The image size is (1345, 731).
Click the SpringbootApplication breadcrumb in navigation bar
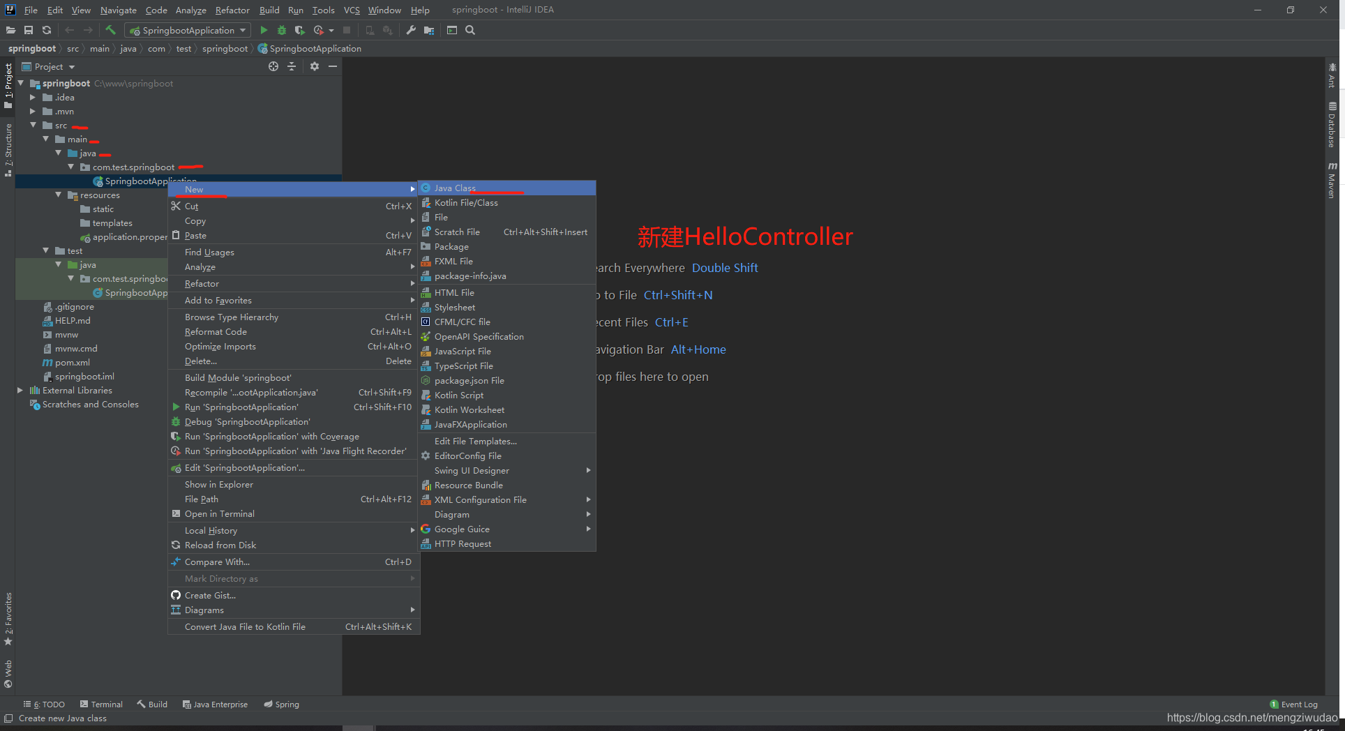310,49
